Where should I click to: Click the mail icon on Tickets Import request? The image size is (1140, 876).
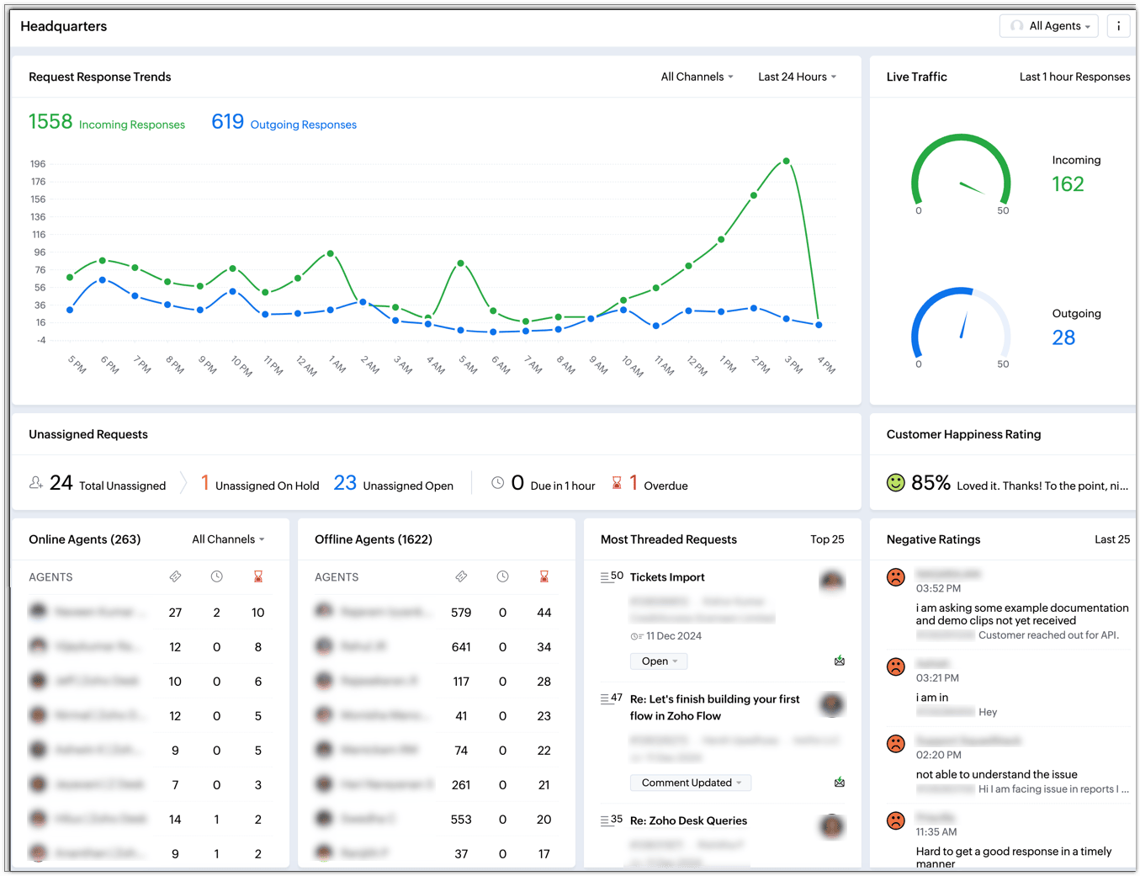pyautogui.click(x=840, y=661)
